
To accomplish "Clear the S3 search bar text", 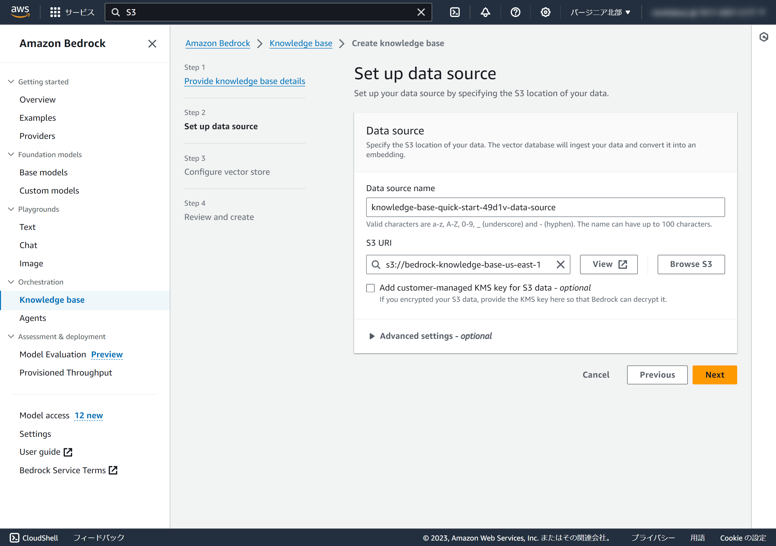I will pos(421,12).
